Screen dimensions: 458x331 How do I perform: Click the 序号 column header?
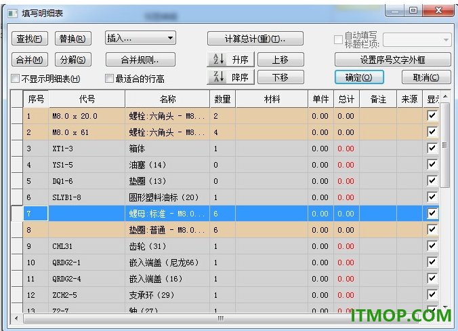[36, 99]
